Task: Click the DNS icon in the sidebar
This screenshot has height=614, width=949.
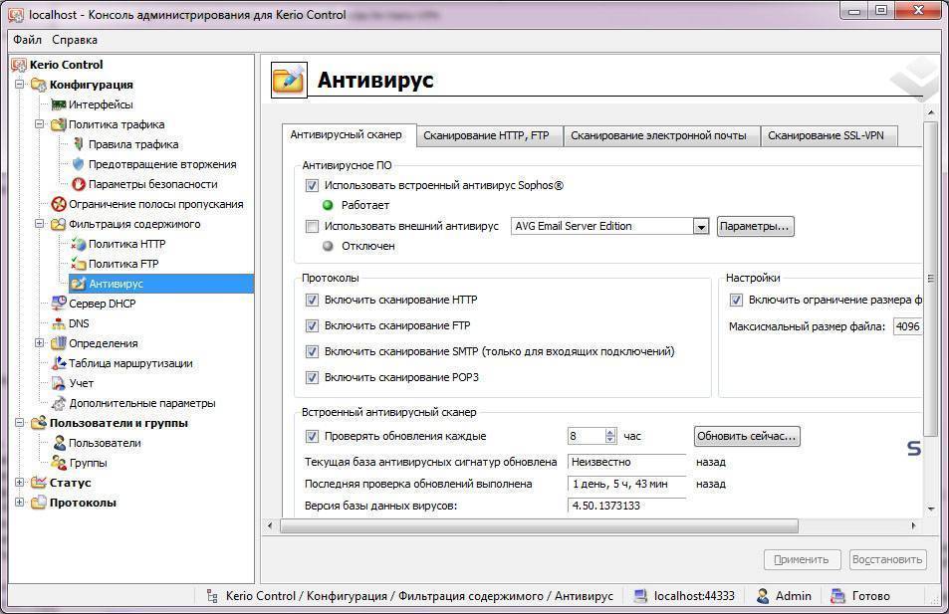Action: click(59, 323)
